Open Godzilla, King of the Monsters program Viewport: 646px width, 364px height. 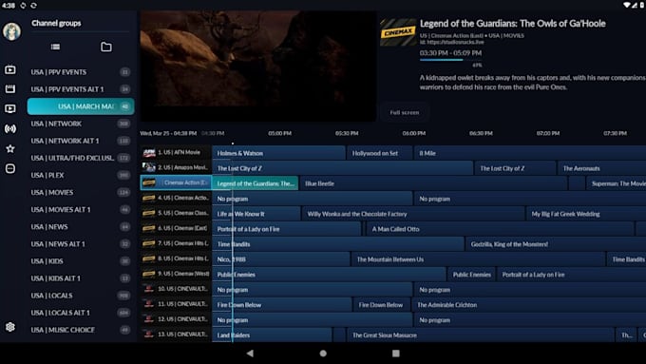556,244
